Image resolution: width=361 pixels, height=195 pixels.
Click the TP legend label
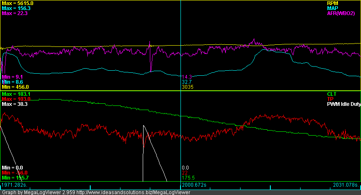[330, 99]
